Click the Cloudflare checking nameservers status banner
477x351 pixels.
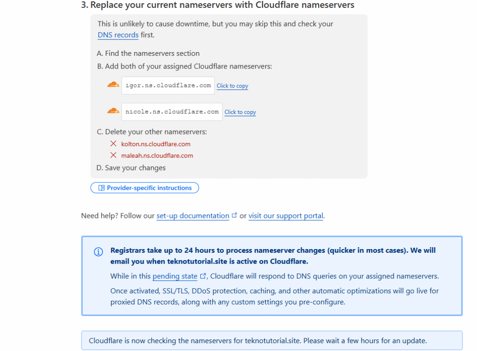(x=272, y=340)
